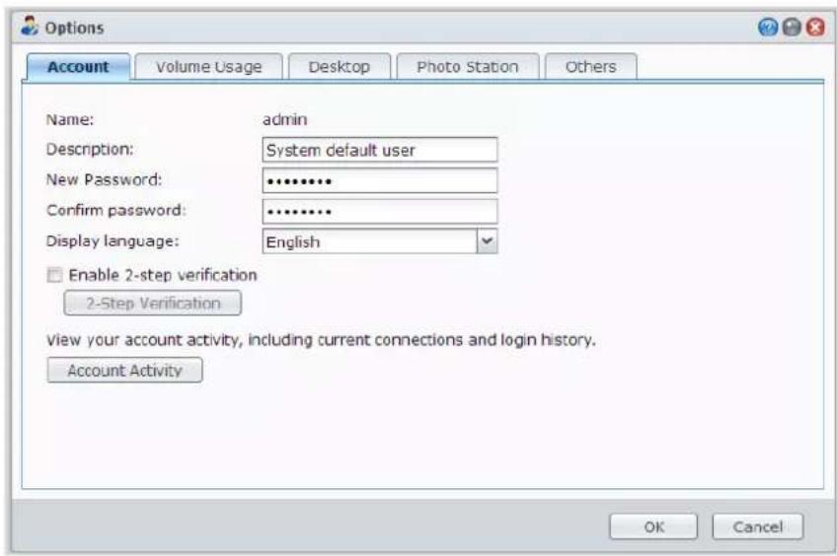The image size is (837, 556).
Task: Confirm changes with OK button
Action: (653, 526)
